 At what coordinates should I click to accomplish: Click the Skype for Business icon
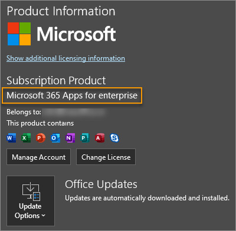pyautogui.click(x=114, y=138)
